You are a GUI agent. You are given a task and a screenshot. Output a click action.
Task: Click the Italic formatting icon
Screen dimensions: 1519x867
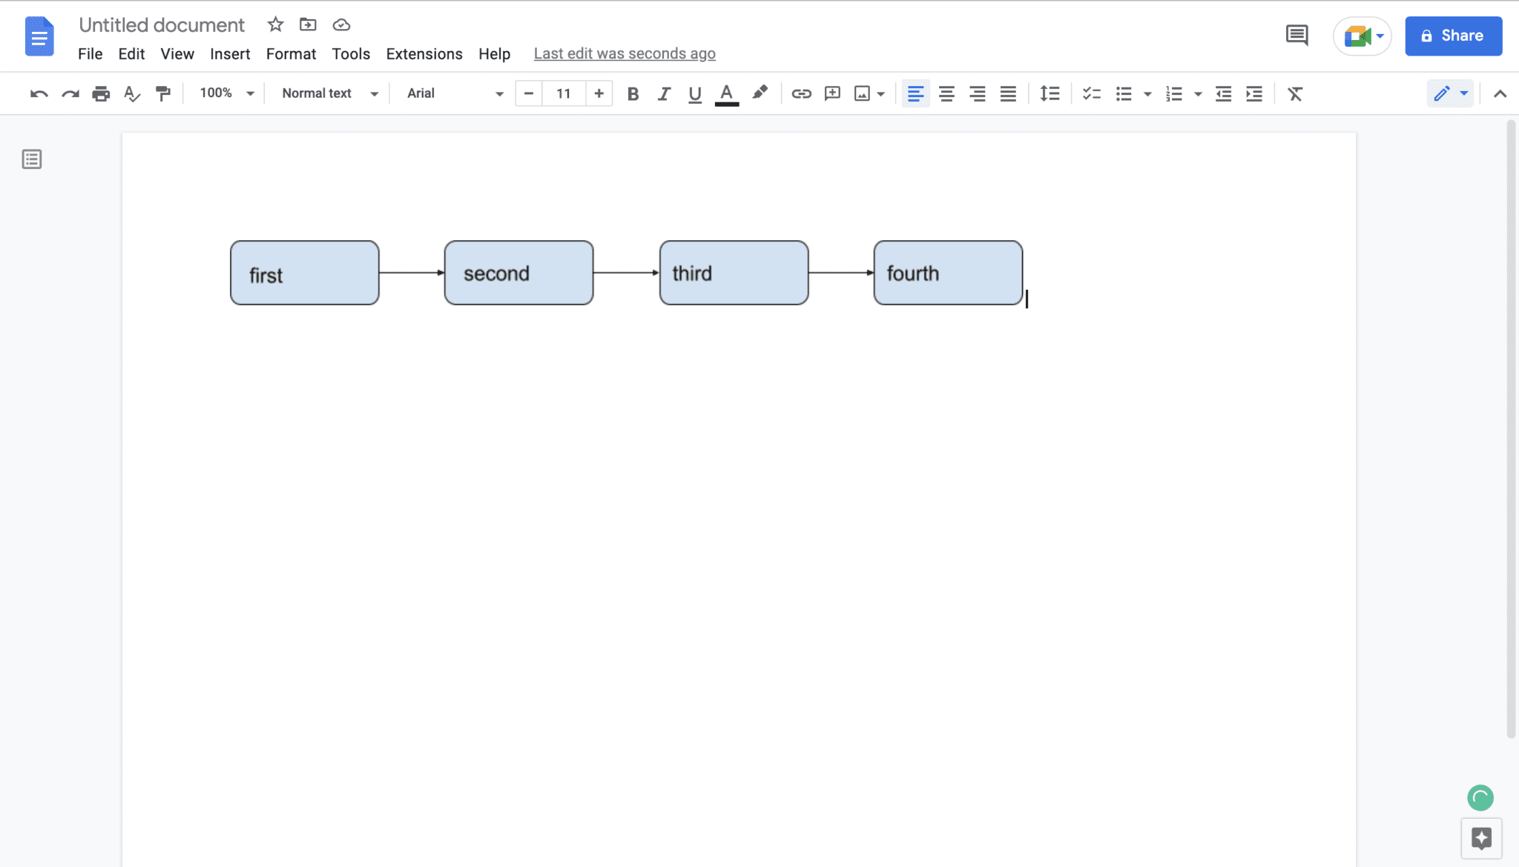point(664,94)
